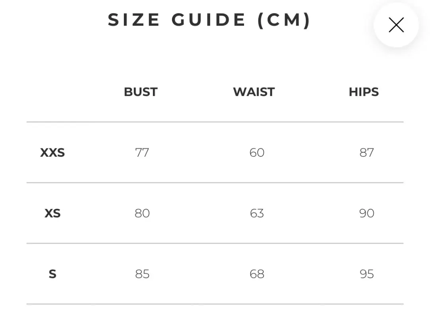Close the size guide popup
Screen dimensions: 430x309
pyautogui.click(x=396, y=25)
